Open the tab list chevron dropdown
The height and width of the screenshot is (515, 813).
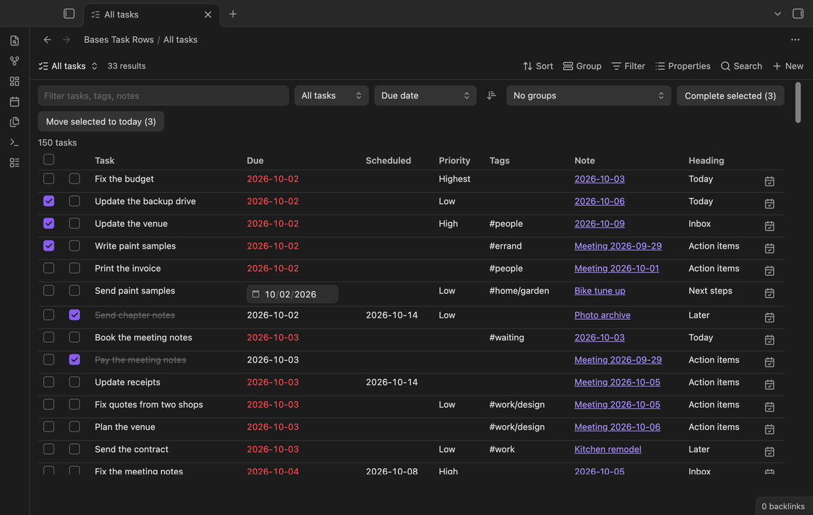[x=778, y=14]
